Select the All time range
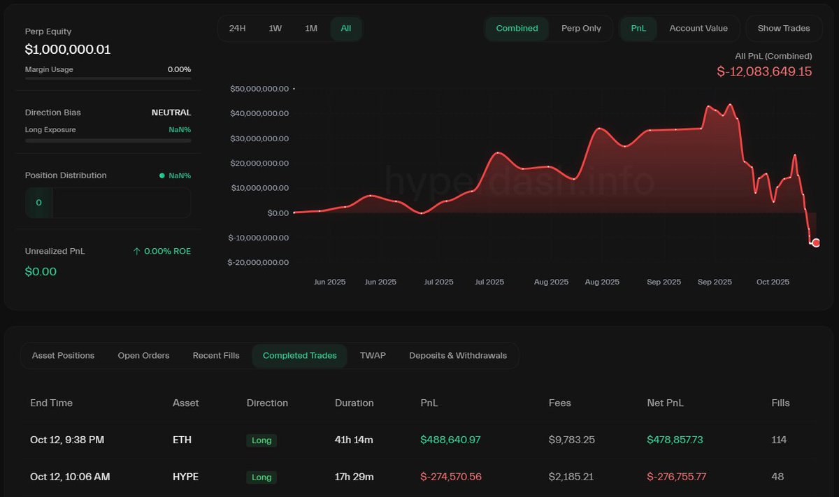 point(346,29)
